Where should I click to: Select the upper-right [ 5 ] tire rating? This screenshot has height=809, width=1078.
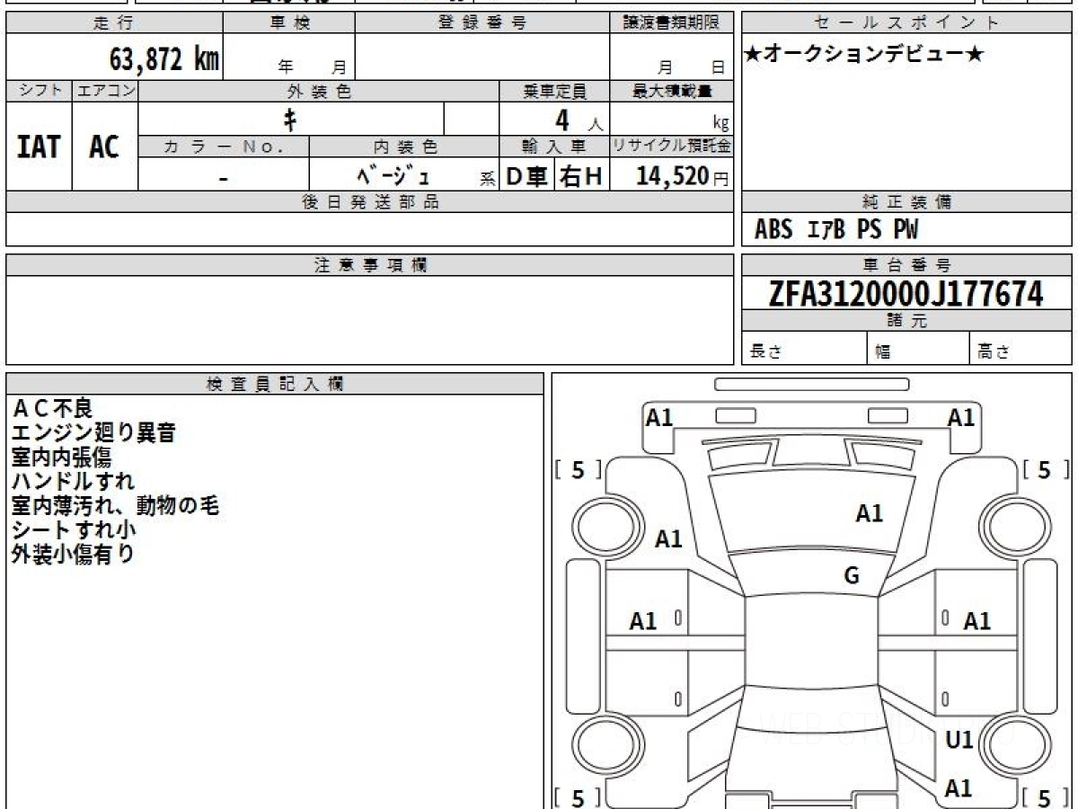pyautogui.click(x=1044, y=469)
